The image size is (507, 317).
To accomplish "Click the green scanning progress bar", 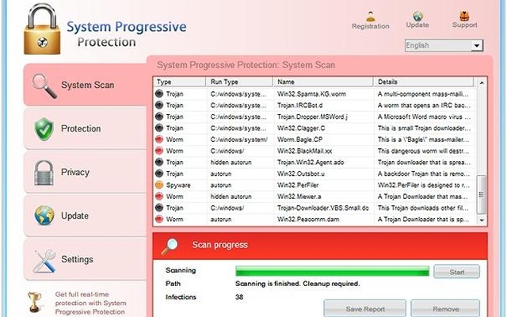I will coord(333,271).
